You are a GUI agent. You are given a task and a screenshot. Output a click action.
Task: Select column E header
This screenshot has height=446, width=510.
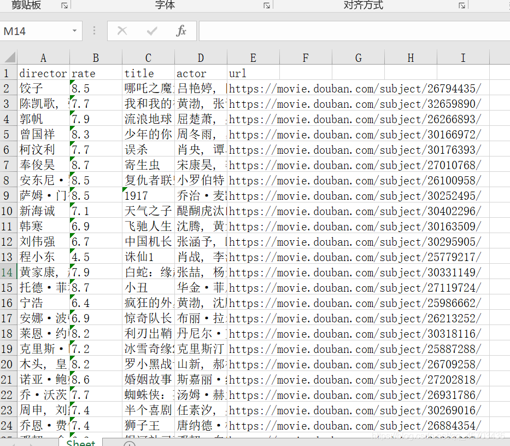253,57
